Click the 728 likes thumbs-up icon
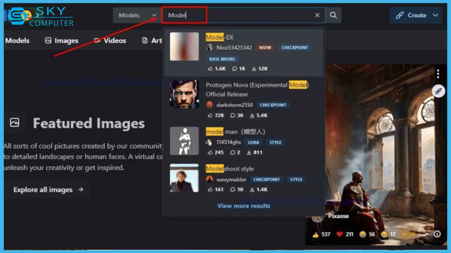 [x=211, y=115]
